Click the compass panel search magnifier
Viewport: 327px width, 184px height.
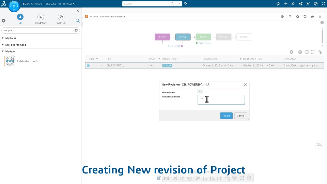(x=78, y=20)
